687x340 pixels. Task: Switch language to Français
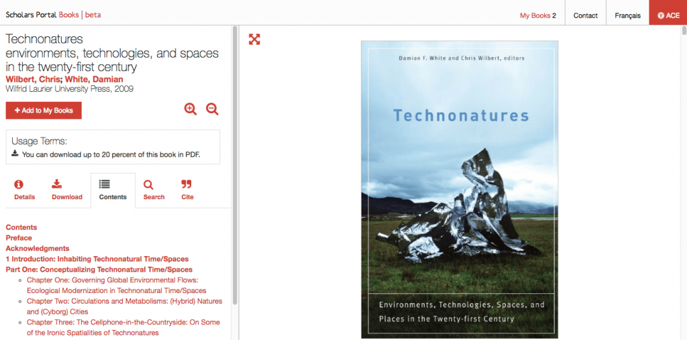(627, 16)
